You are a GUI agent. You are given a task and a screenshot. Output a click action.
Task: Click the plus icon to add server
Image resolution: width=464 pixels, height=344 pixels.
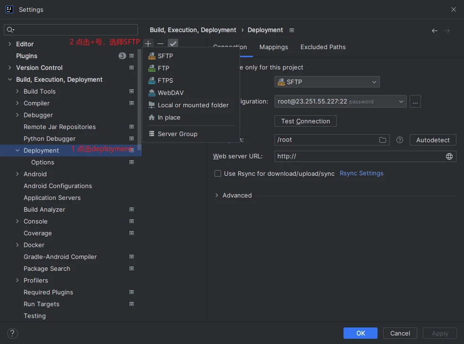(148, 43)
